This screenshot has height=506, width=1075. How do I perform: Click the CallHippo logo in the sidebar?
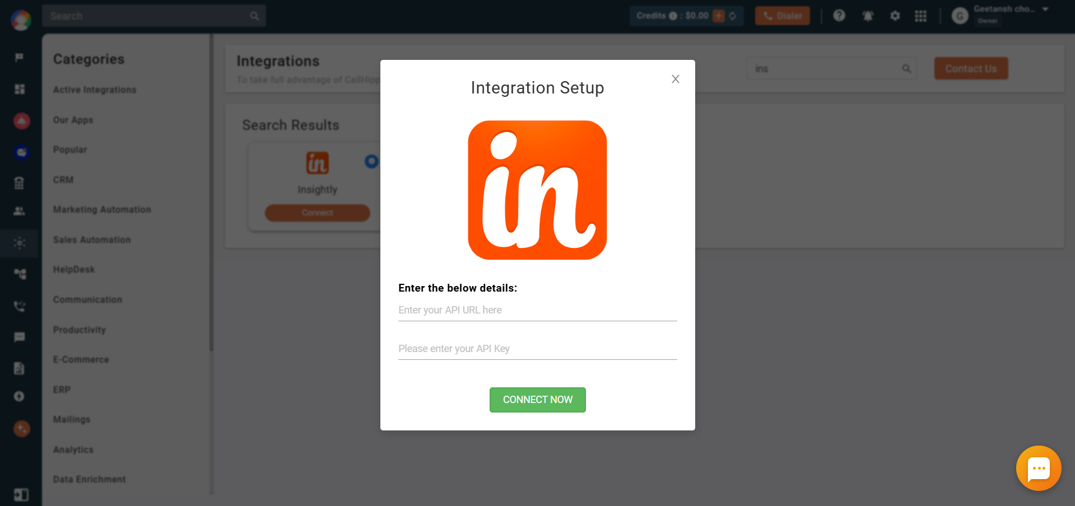(21, 20)
